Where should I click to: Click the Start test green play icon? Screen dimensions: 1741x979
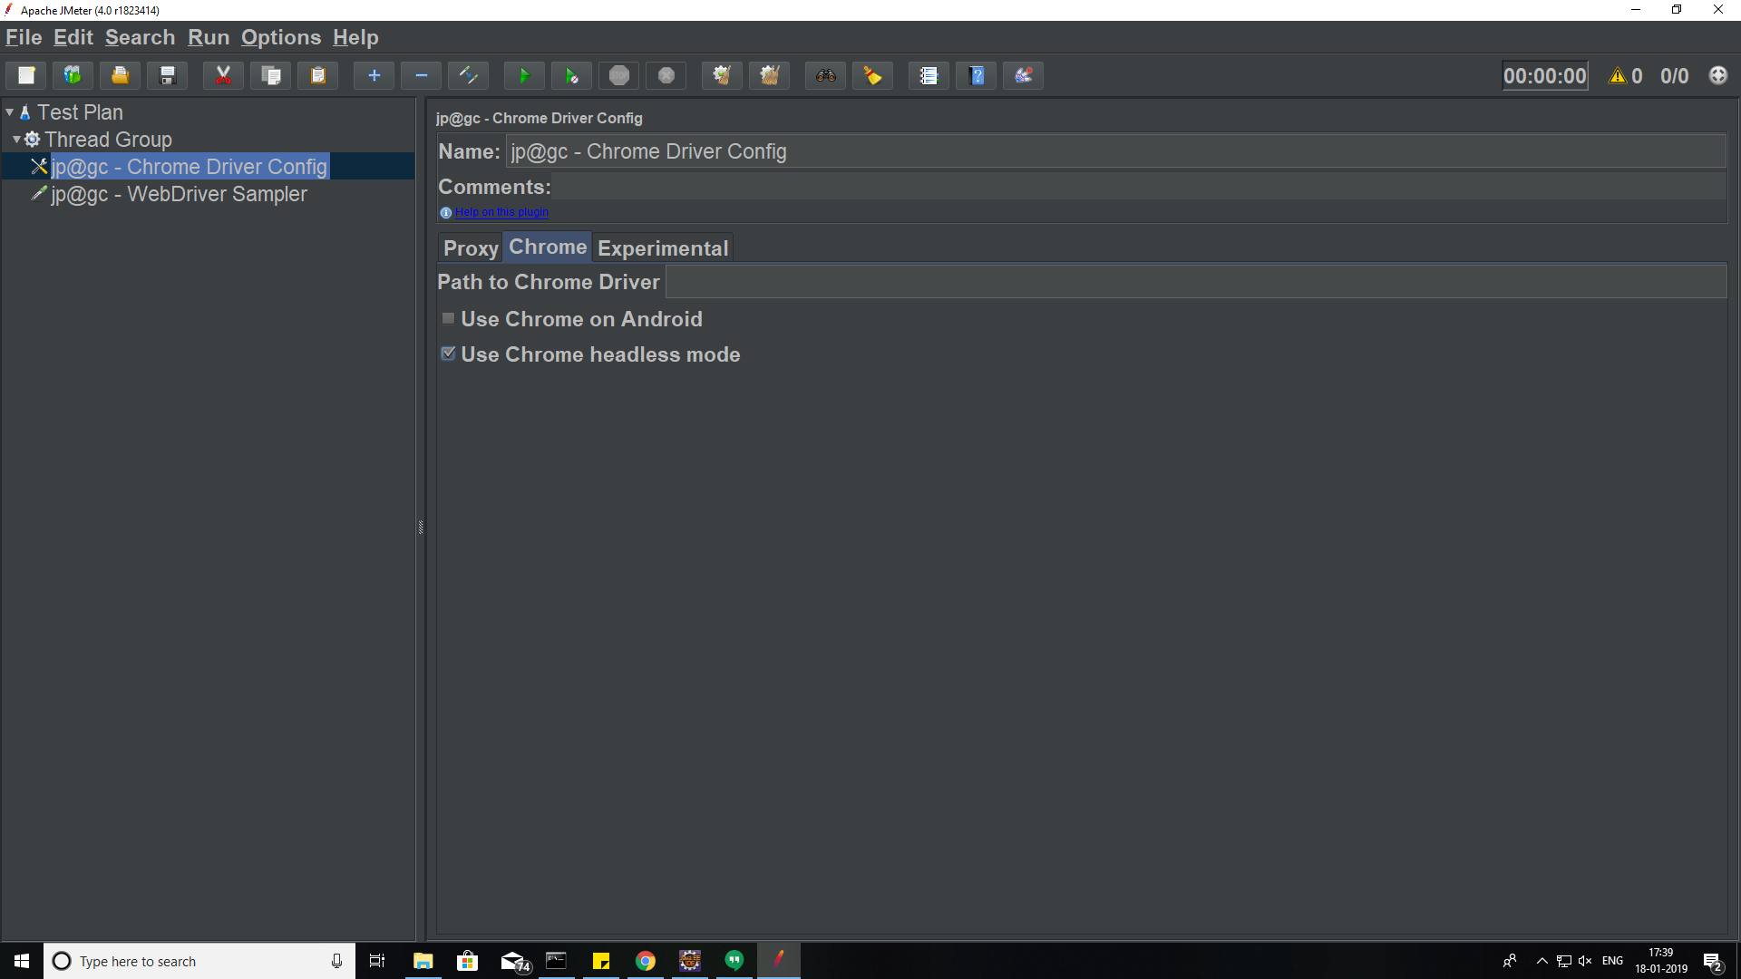point(524,76)
